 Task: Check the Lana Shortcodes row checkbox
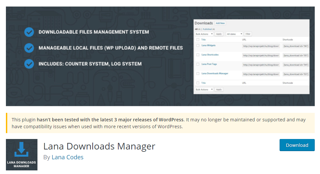point(198,55)
